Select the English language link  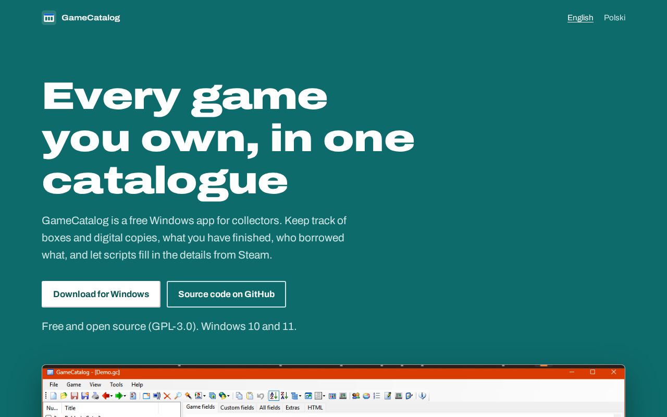tap(580, 18)
